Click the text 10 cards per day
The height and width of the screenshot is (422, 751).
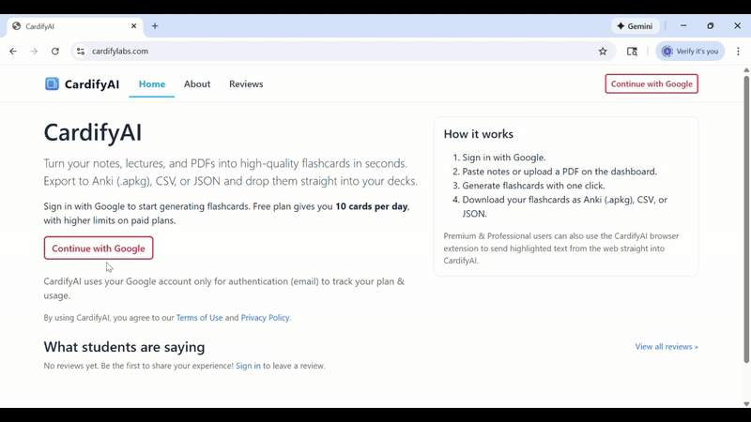371,206
